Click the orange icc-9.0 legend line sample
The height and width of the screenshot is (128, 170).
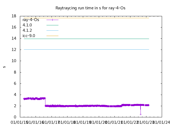pos(52,36)
